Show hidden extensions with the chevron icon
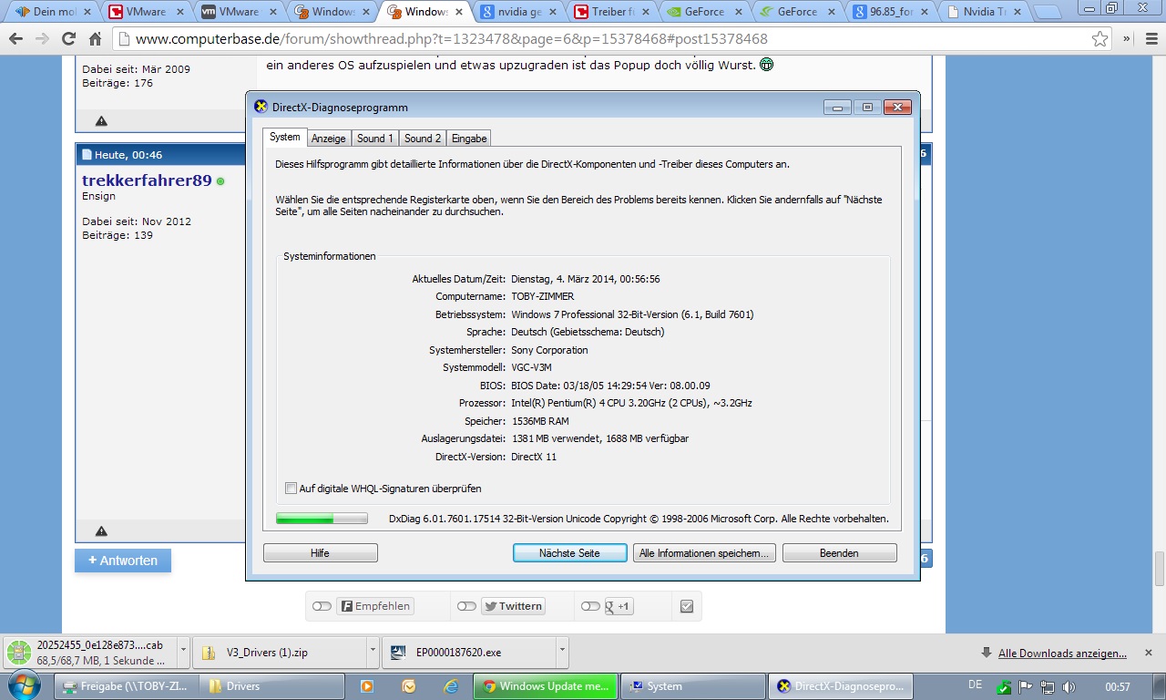Image resolution: width=1166 pixels, height=700 pixels. (x=1127, y=39)
